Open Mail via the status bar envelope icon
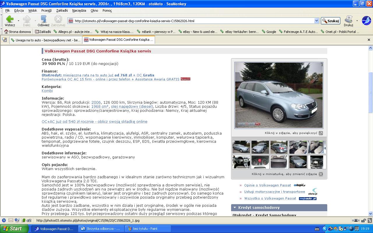Screen dimensions: 373x233 click(11, 220)
